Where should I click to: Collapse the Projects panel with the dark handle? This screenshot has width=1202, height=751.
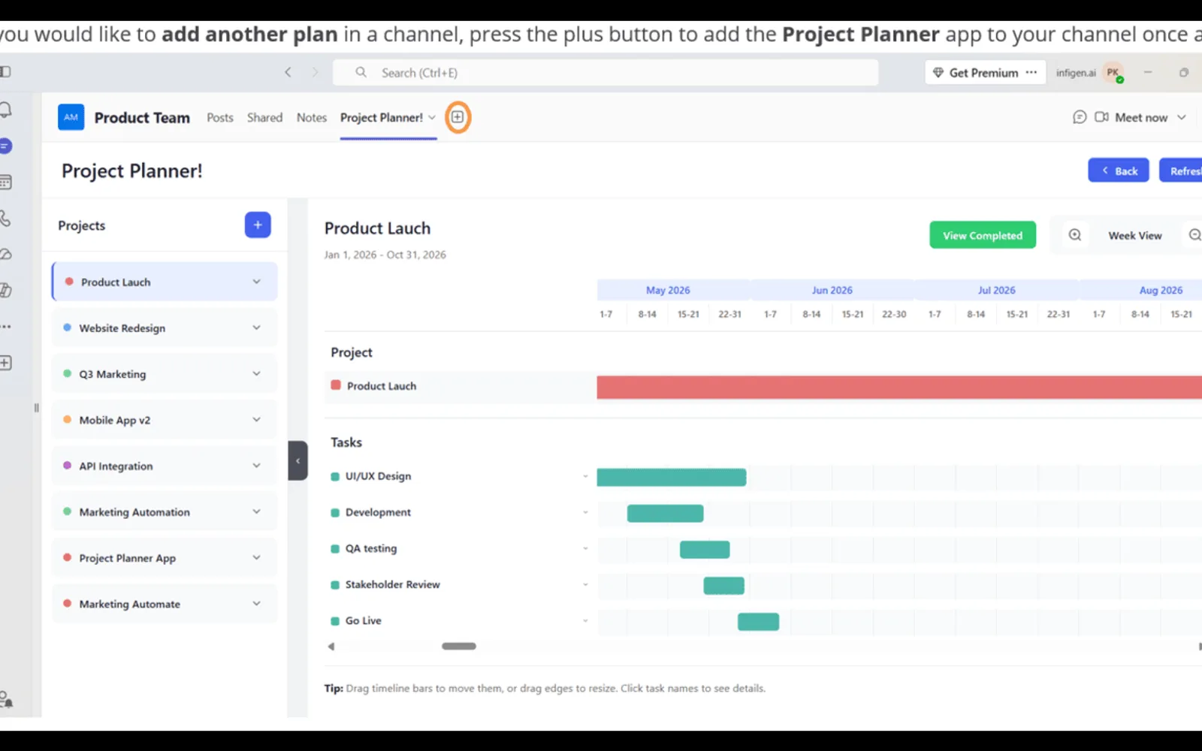coord(297,460)
